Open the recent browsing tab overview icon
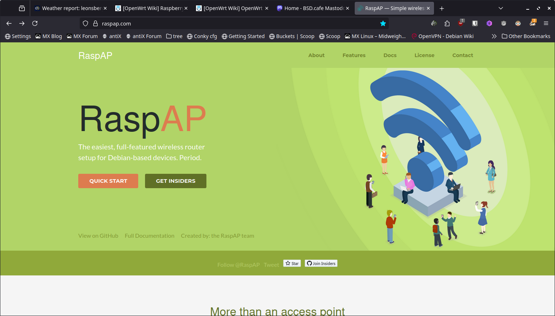Screen dimensions: 555x316 click(22, 8)
